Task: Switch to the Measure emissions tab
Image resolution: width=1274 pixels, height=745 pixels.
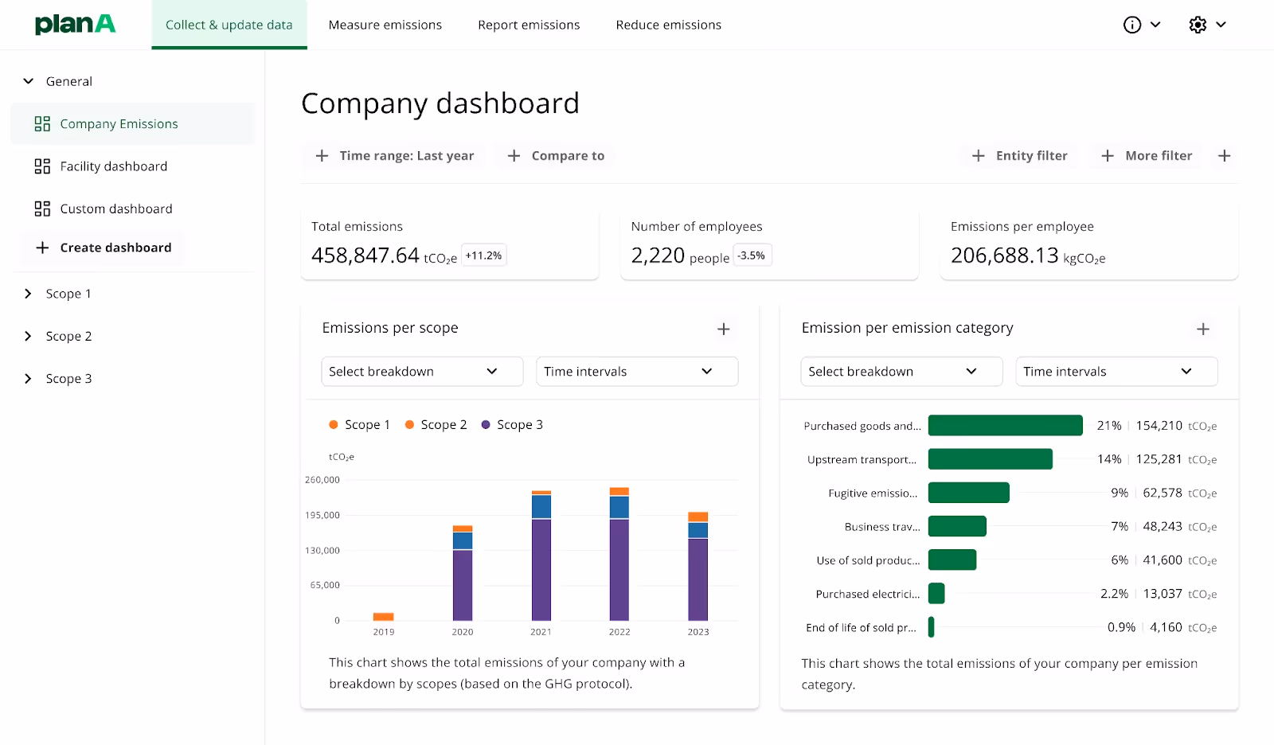Action: 385,25
